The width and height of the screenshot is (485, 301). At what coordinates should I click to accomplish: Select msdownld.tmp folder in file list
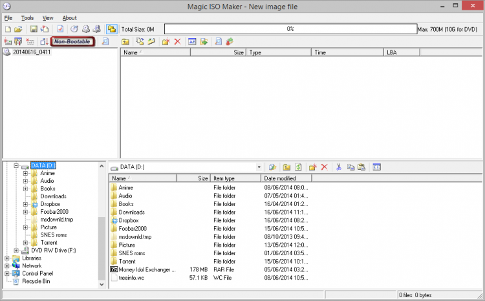[x=135, y=237]
